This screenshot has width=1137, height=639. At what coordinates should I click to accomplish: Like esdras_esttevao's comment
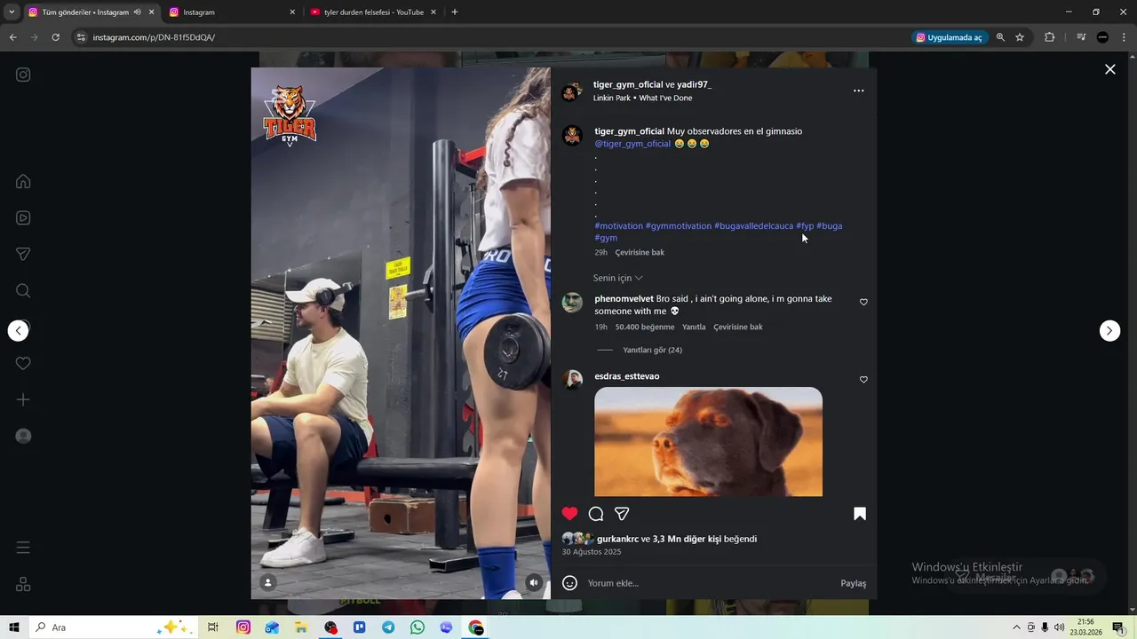863,379
